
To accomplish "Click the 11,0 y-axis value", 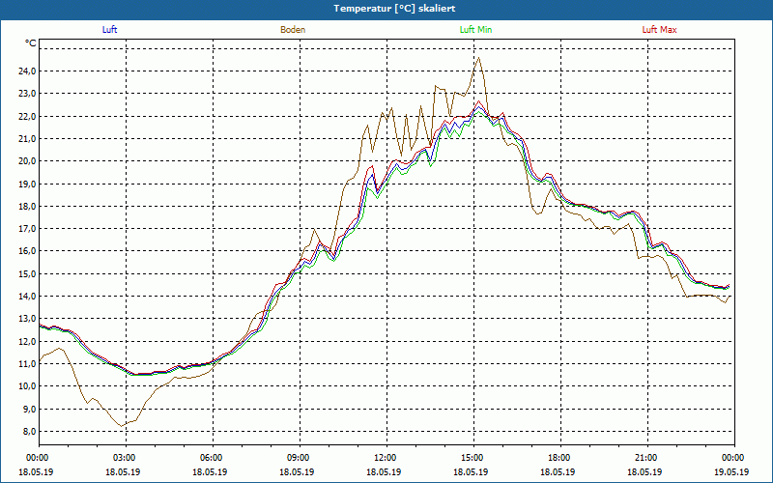I will [27, 364].
